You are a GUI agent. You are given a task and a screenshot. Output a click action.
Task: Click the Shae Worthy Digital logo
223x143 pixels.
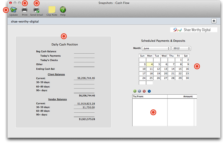pyautogui.click(x=194, y=30)
